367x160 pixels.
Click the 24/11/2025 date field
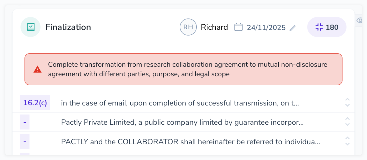point(266,27)
